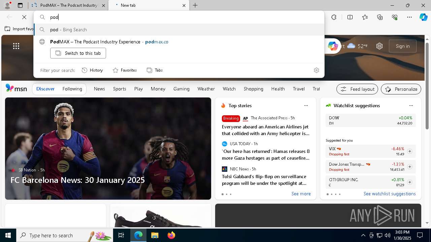Switch to Following tab
The width and height of the screenshot is (431, 242).
[72, 89]
